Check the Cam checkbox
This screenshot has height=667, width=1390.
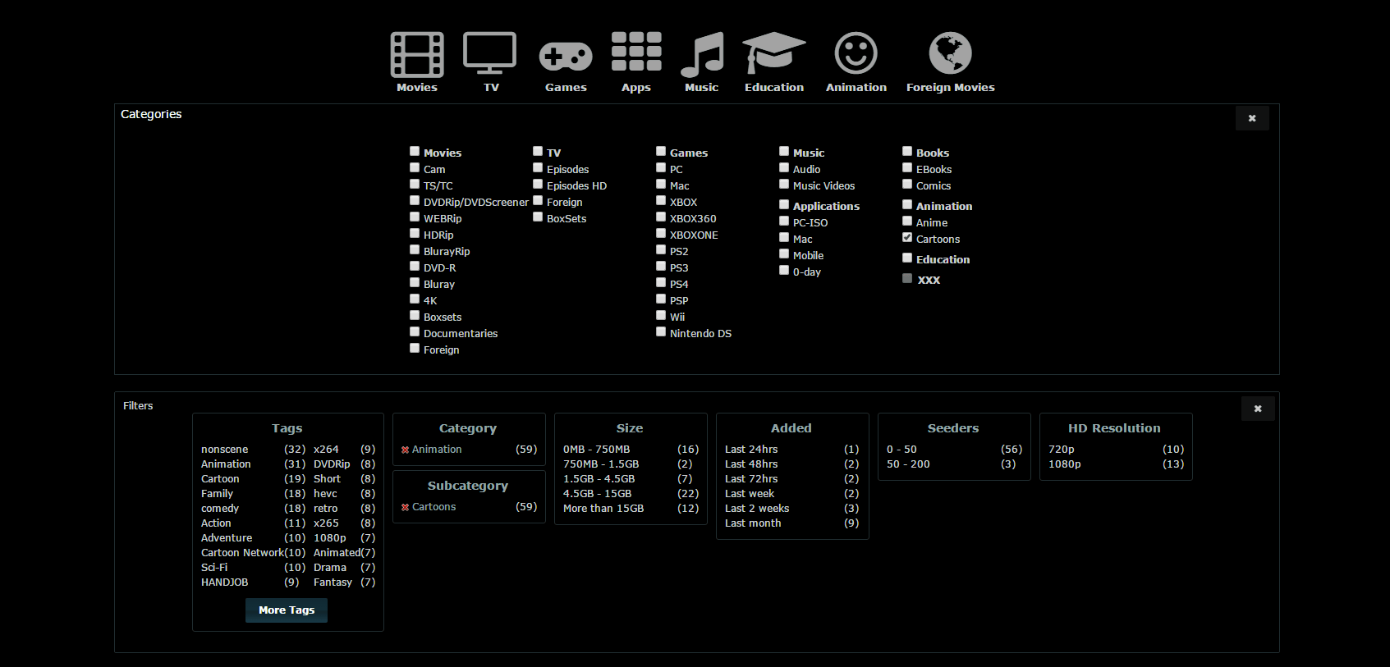click(415, 167)
